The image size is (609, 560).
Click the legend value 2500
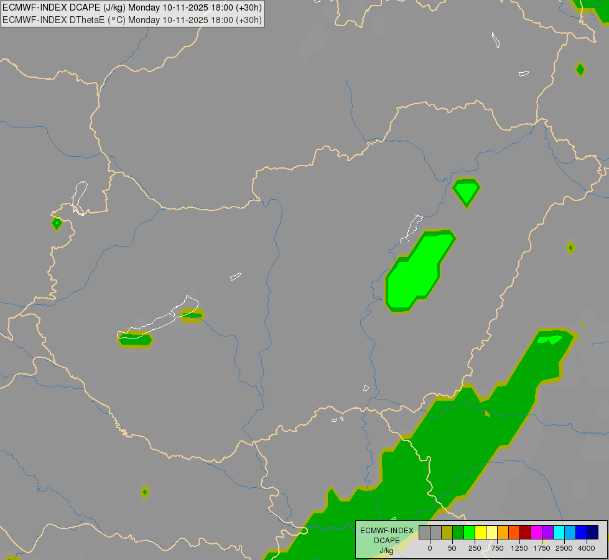tap(564, 548)
